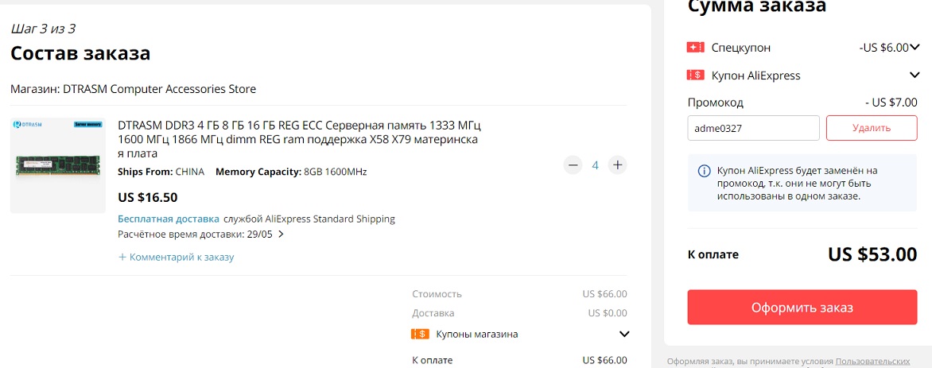Open the DTRASM DDR3 product title

point(299,140)
